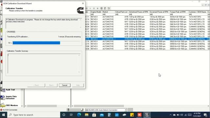Open red screen recorder taskbar icon
The height and width of the screenshot is (118, 210).
(x=139, y=115)
